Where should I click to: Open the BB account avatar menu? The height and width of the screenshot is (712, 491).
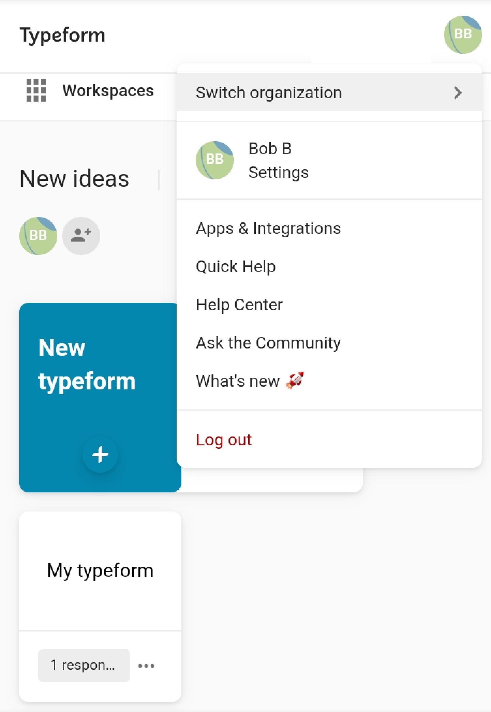463,34
